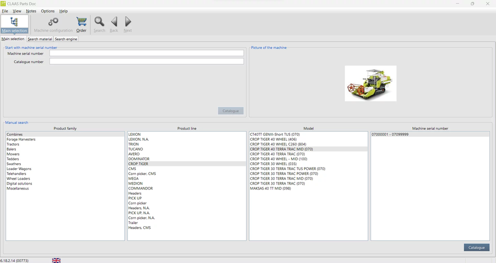
Task: Click the combine machine picture thumbnail
Action: tap(371, 83)
